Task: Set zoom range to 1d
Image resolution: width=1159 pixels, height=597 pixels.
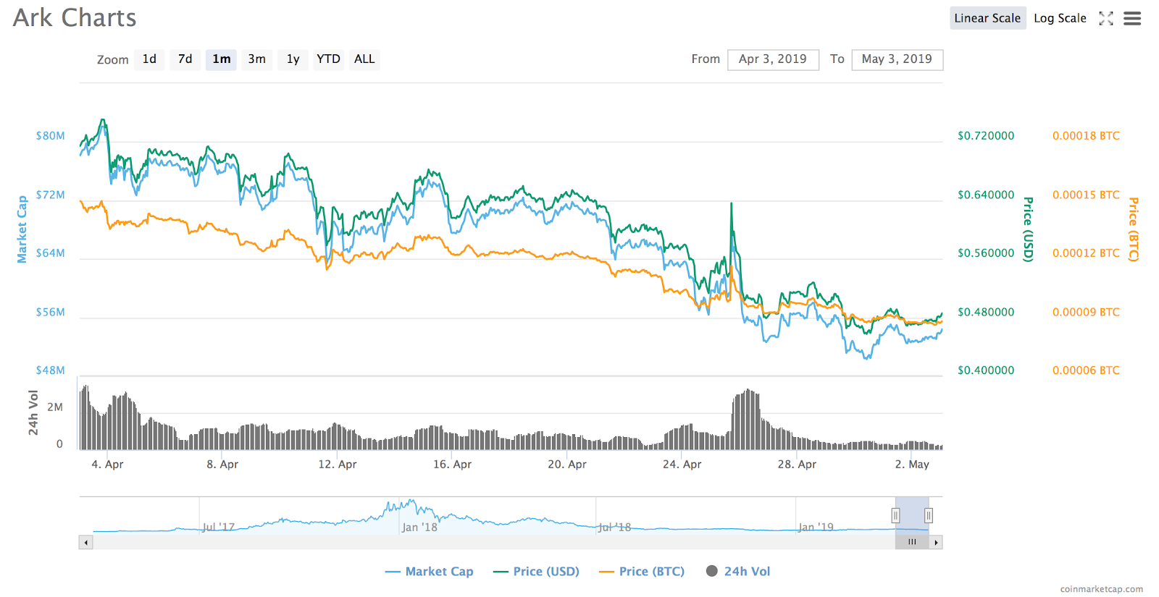Action: (x=149, y=59)
